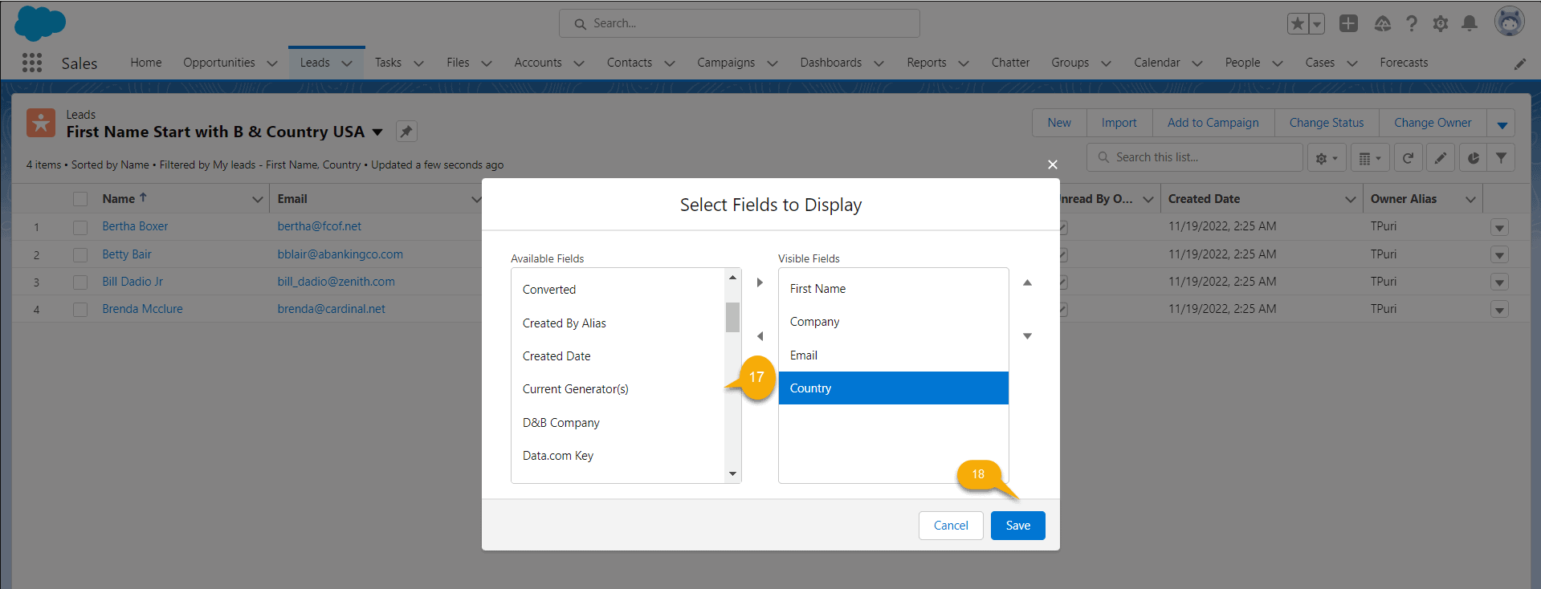Click Save in the dialog
Screen dimensions: 1541x589
point(1018,526)
